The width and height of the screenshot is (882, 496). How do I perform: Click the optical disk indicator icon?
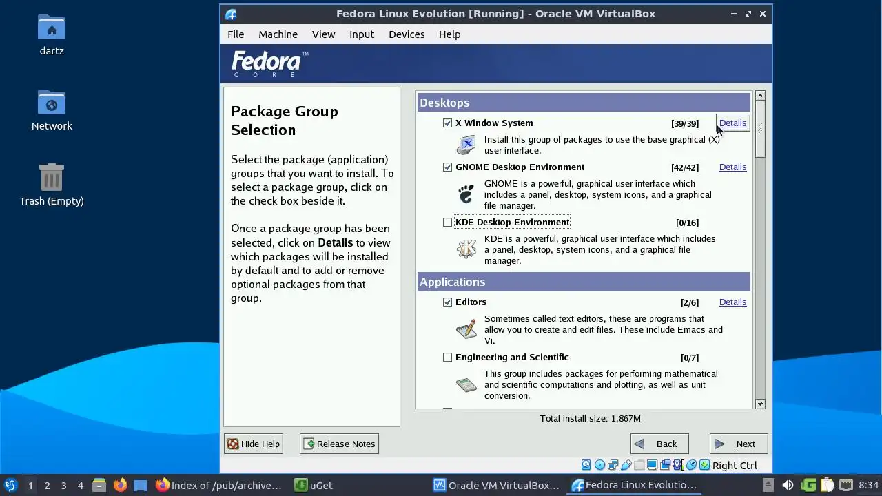(x=599, y=465)
